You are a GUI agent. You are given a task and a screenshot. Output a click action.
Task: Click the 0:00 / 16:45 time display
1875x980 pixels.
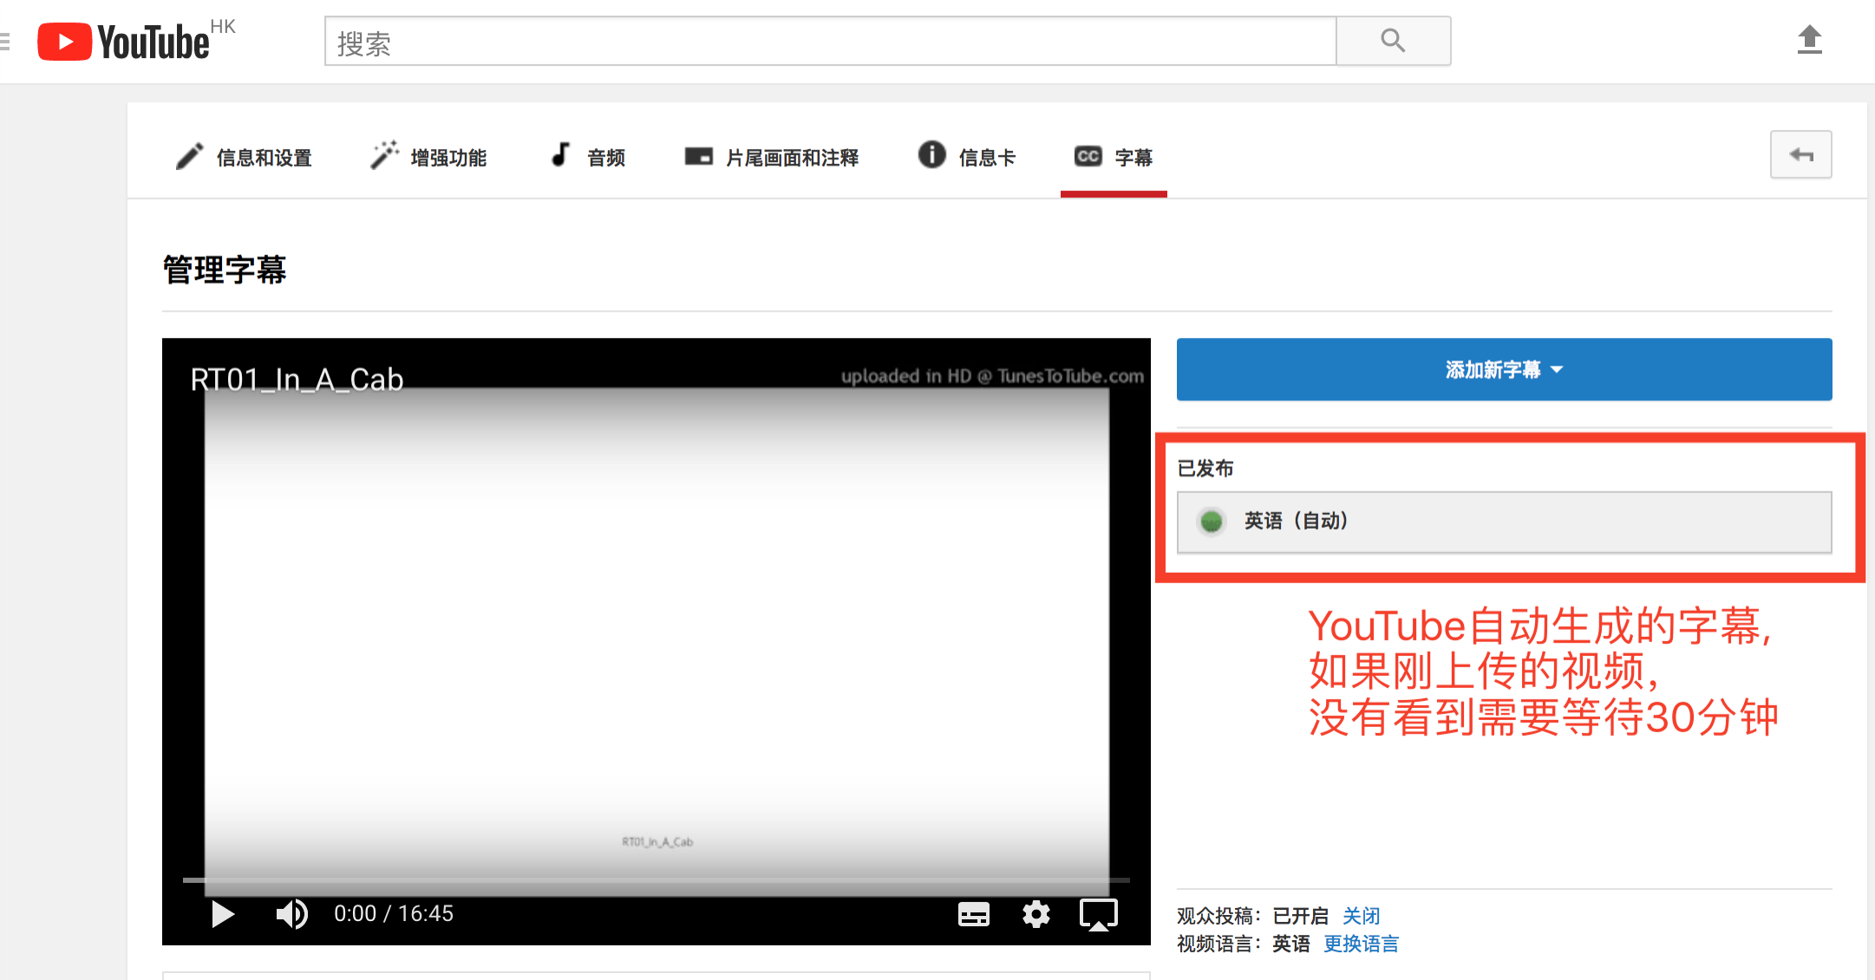click(x=394, y=913)
